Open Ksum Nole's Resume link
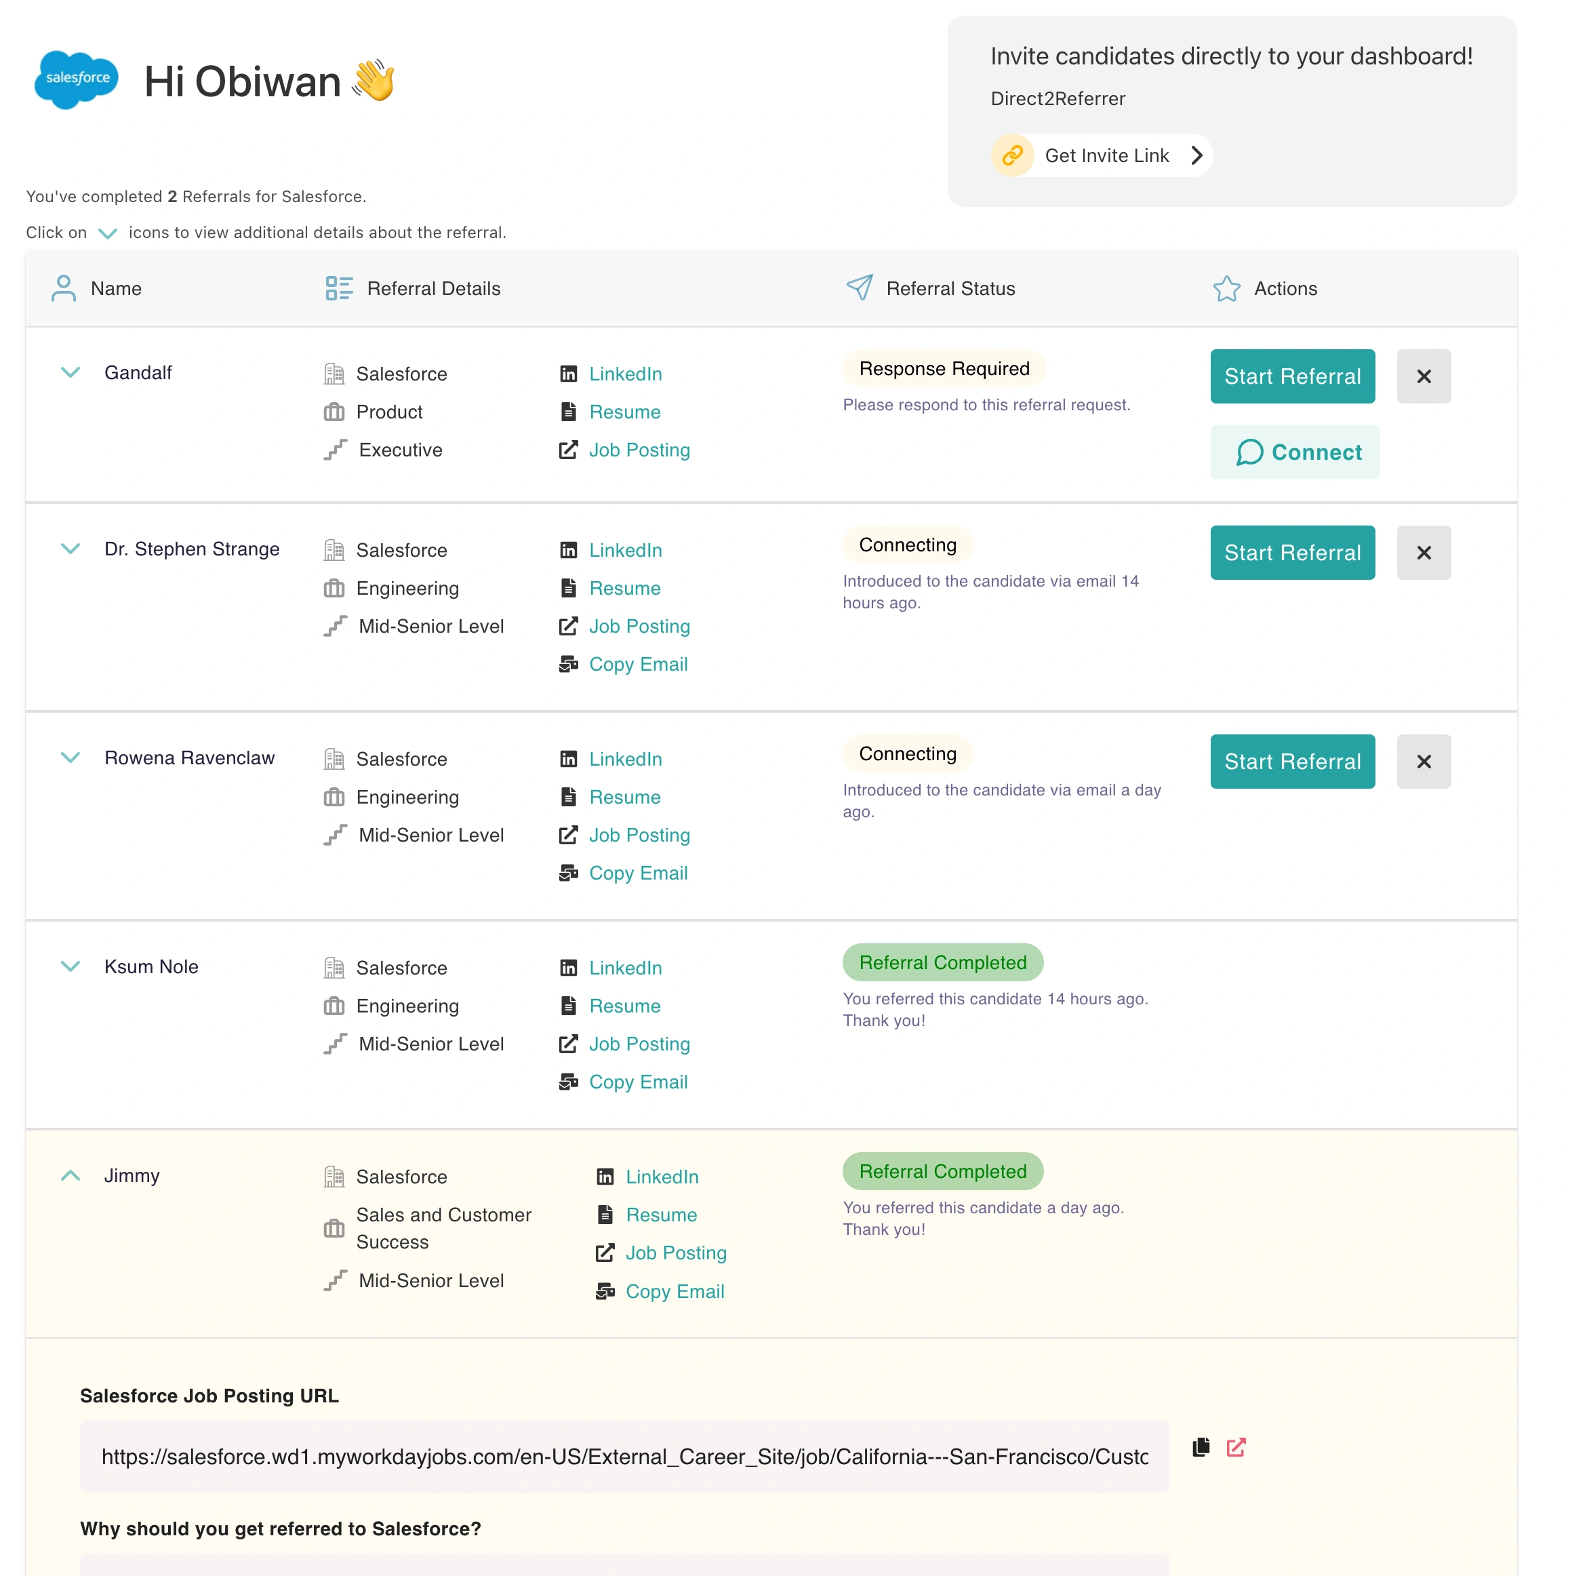Viewport: 1570px width, 1576px height. pos(625,1006)
